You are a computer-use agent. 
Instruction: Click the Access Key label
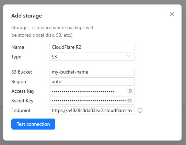pyautogui.click(x=23, y=91)
